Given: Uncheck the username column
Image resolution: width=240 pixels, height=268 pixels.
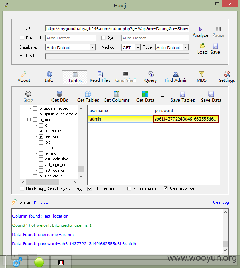Looking at the screenshot, I should [41, 131].
